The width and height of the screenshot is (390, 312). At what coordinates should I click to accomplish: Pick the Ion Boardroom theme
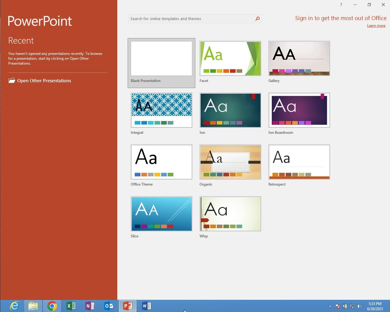tap(299, 110)
